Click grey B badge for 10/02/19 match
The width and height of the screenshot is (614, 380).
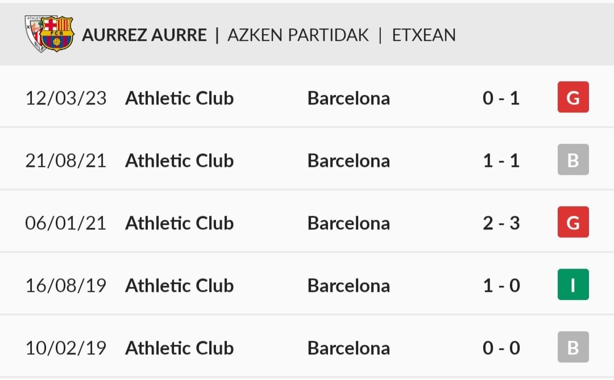573,347
